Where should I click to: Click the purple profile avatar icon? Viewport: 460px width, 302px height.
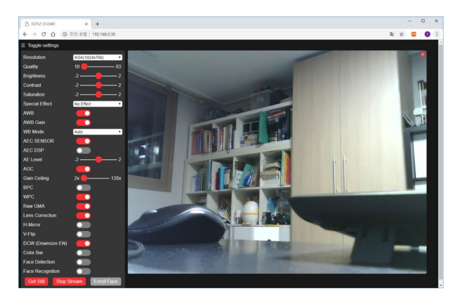point(427,34)
